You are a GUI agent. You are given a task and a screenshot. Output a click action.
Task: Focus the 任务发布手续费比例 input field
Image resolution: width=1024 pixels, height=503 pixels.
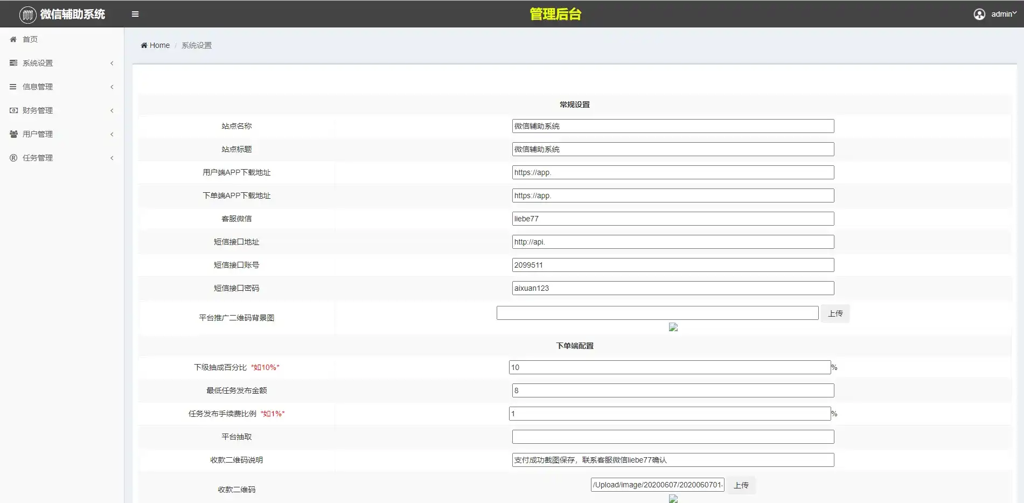pos(670,414)
